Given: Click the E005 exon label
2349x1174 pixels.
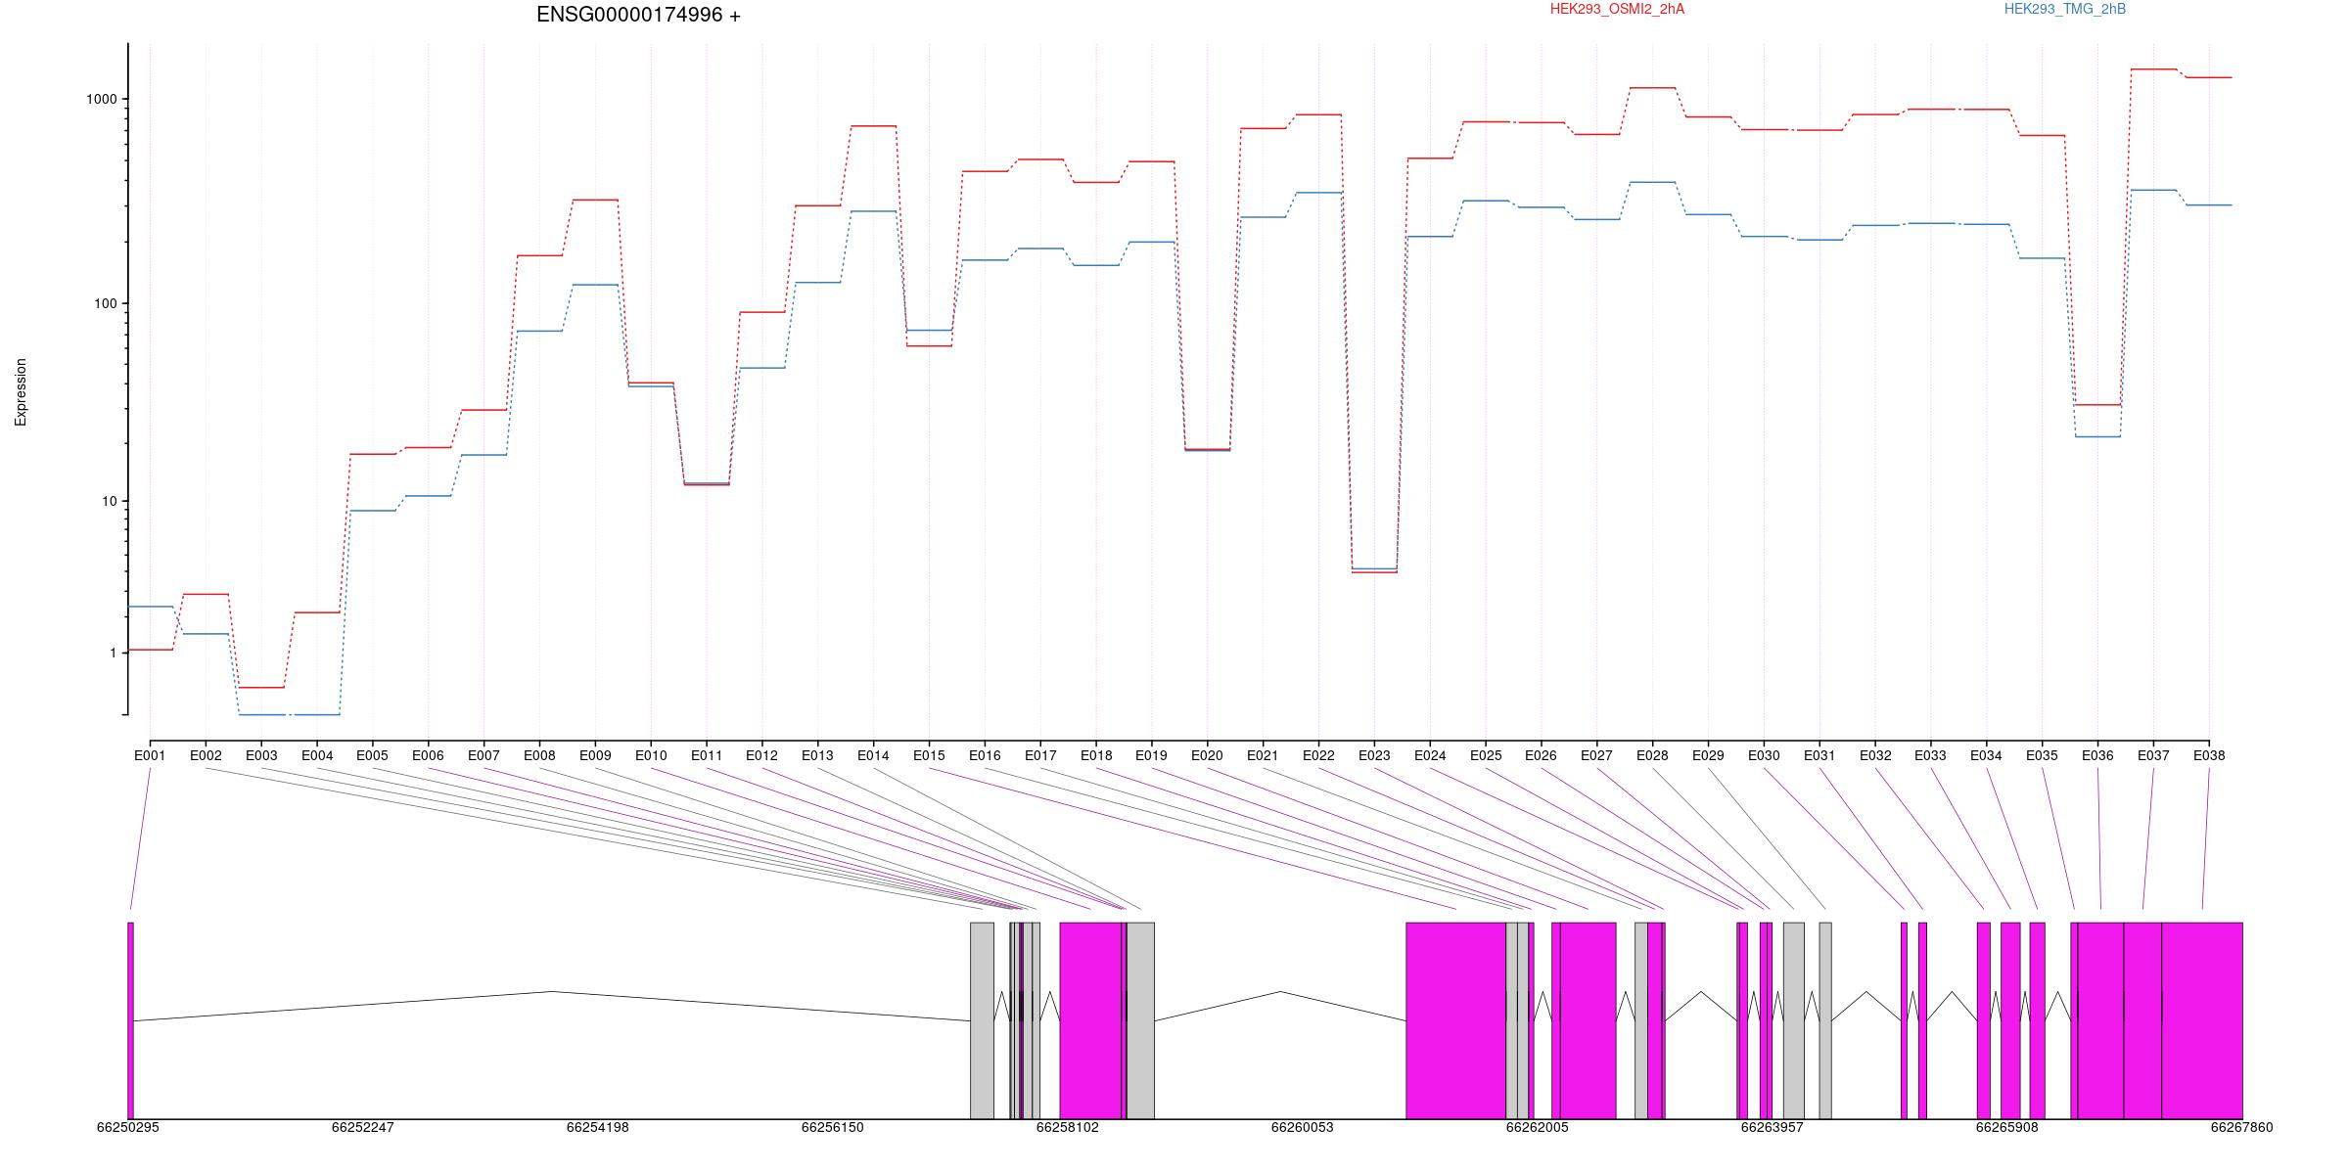Looking at the screenshot, I should (x=372, y=755).
